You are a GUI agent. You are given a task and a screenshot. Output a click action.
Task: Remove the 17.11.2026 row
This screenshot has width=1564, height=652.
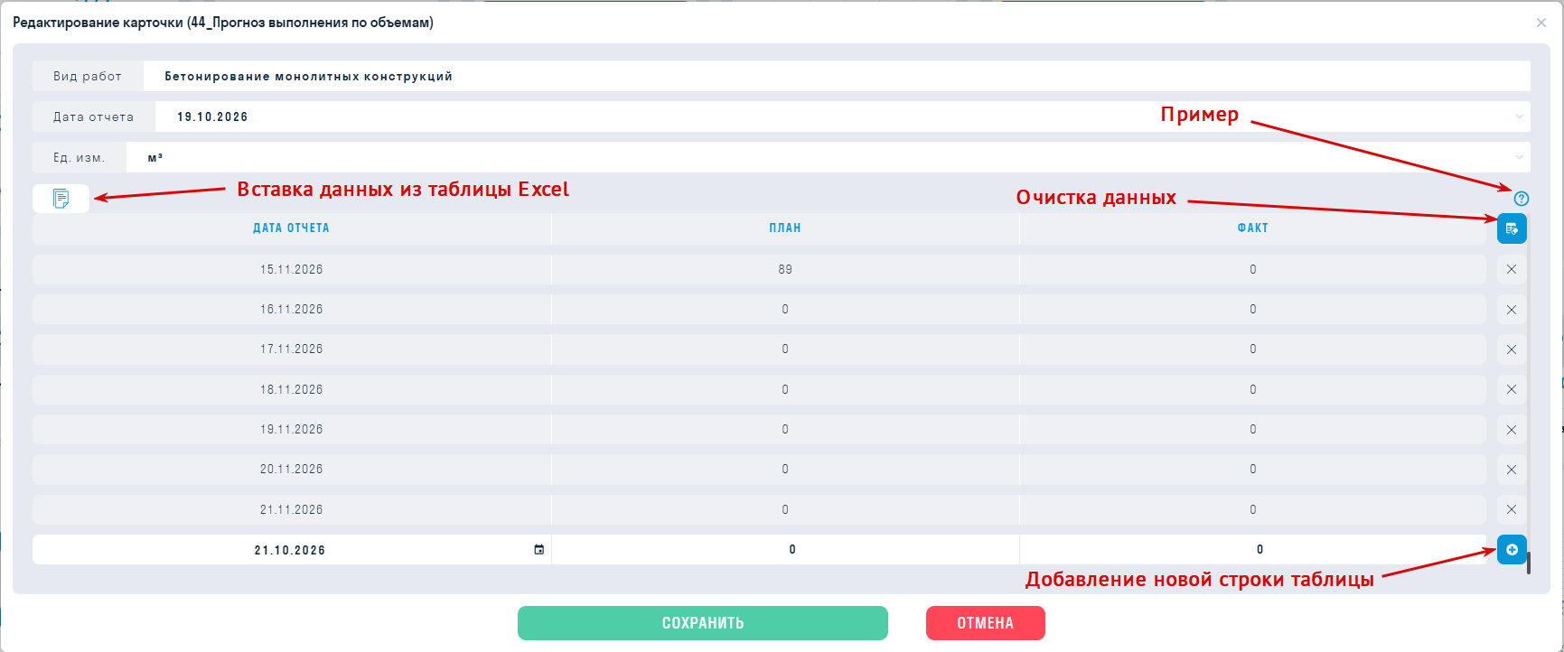click(1512, 349)
